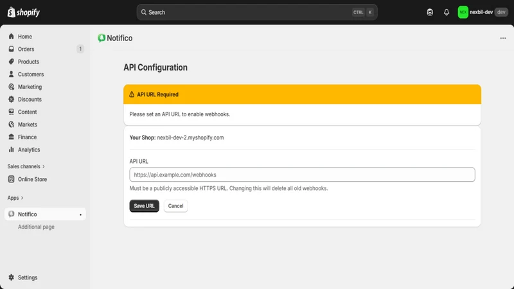This screenshot has width=514, height=289.
Task: Click the warning triangle icon in banner
Action: [132, 94]
